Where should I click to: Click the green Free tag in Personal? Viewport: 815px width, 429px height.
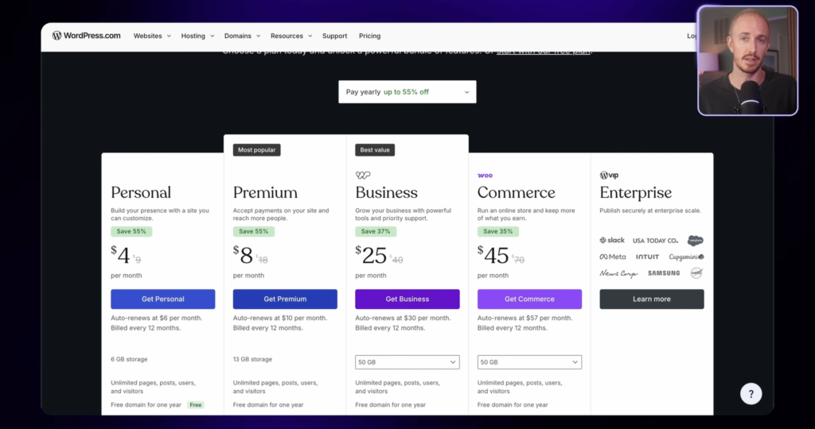click(196, 404)
